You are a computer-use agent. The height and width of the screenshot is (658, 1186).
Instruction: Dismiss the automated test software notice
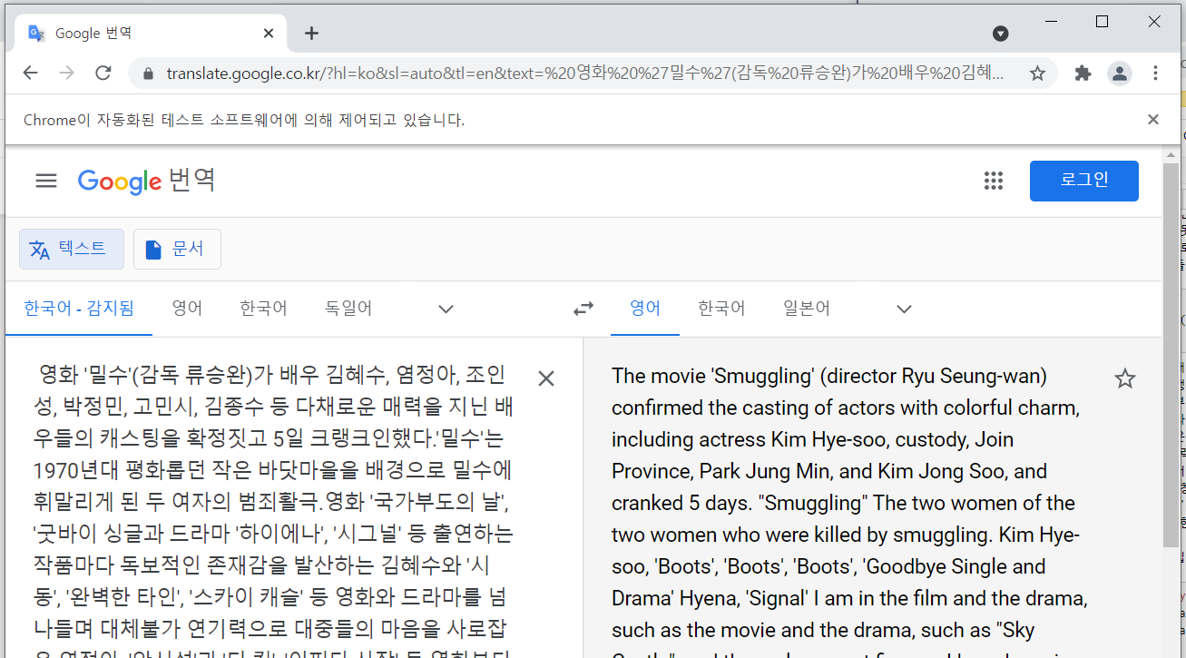click(x=1153, y=119)
